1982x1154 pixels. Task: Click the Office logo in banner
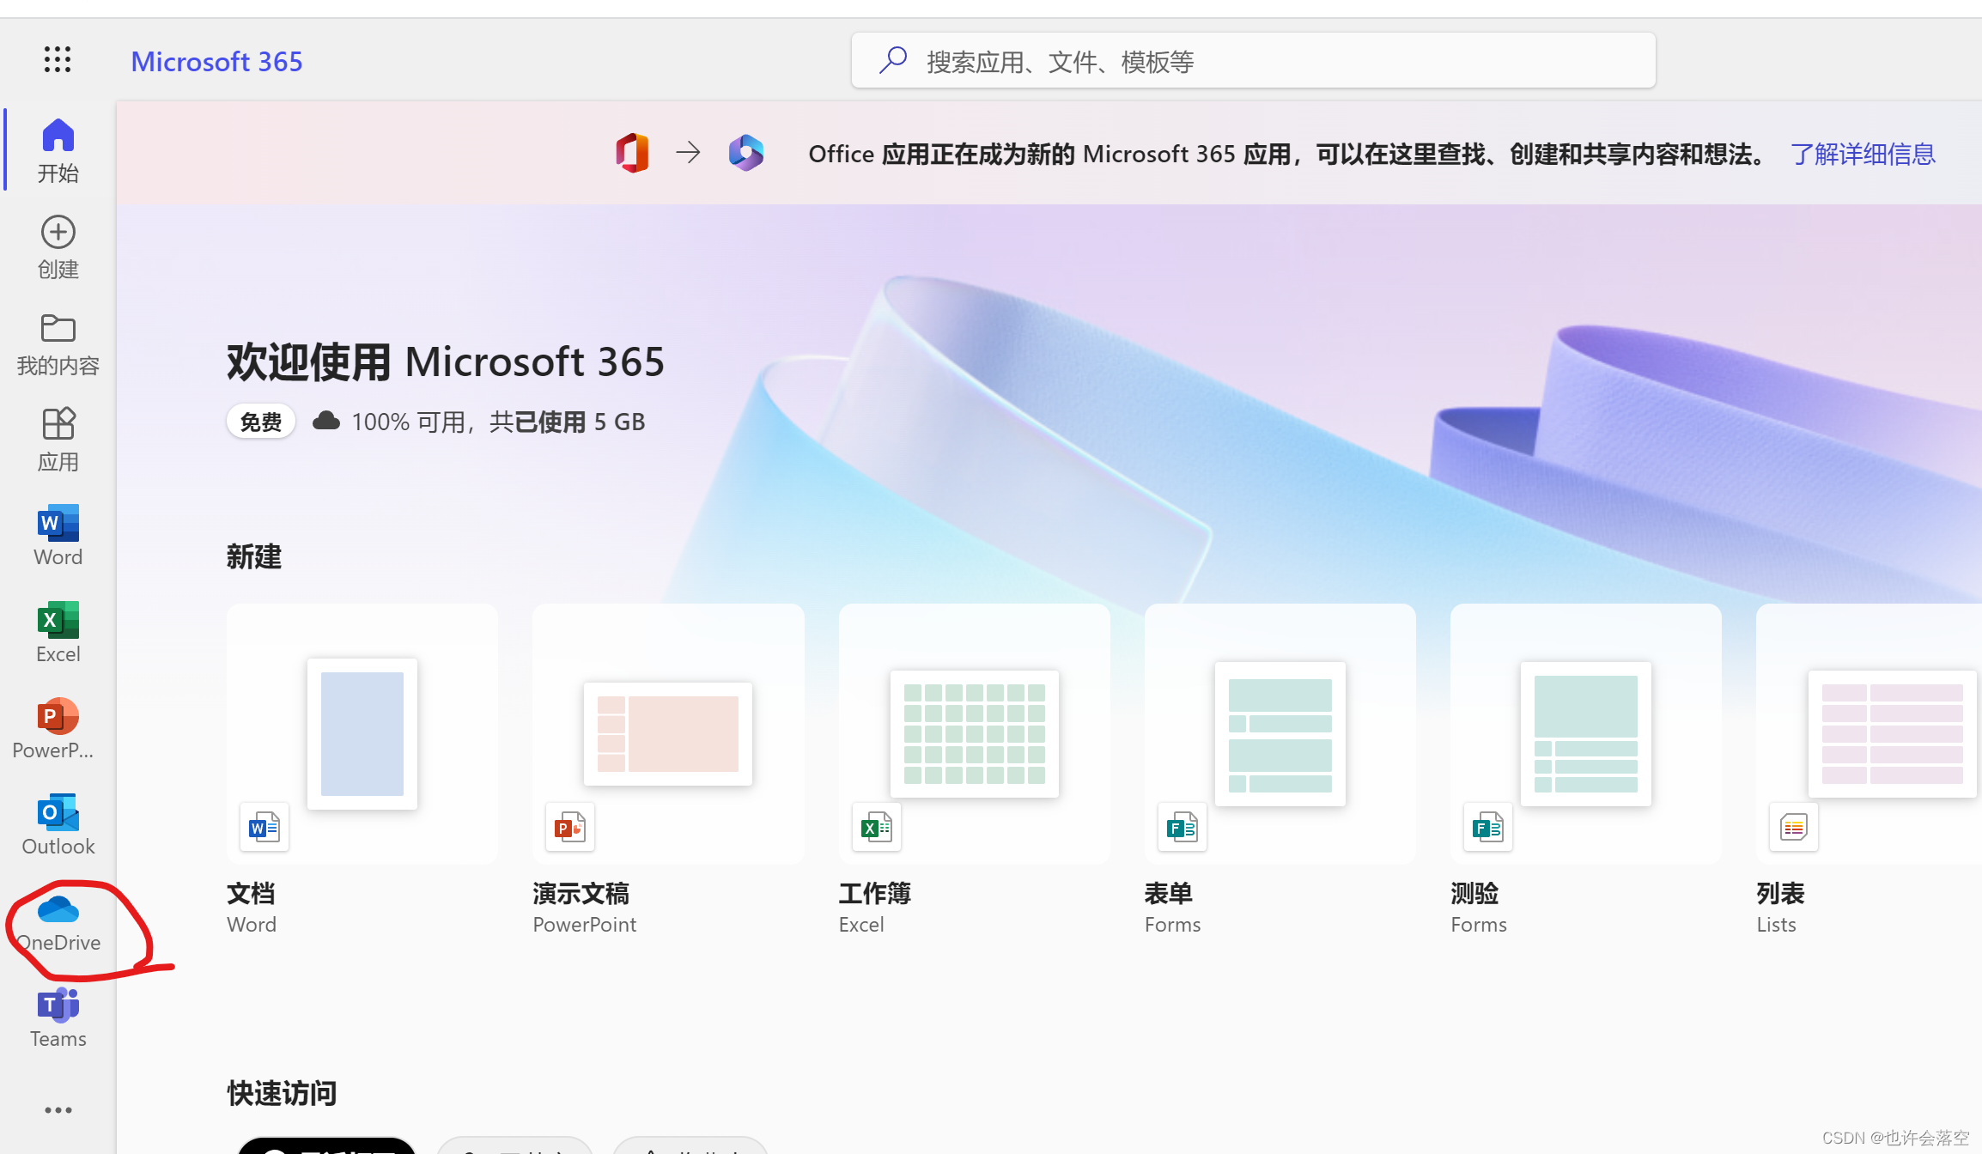click(x=632, y=153)
